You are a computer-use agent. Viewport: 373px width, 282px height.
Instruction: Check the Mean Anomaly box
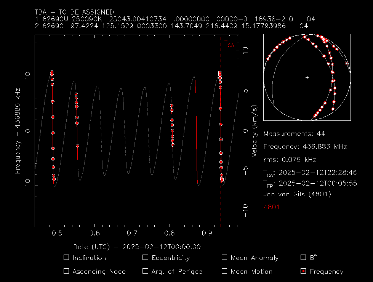point(224,258)
